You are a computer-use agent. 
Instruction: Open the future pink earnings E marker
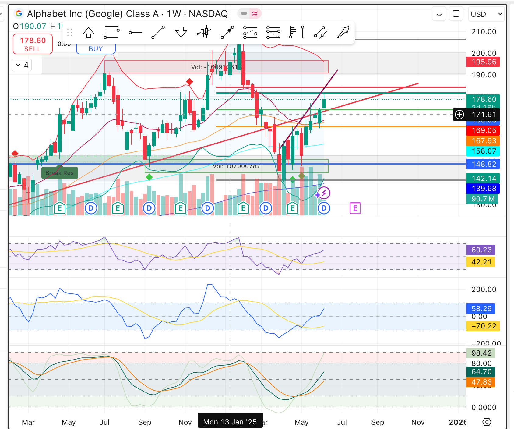coord(355,208)
